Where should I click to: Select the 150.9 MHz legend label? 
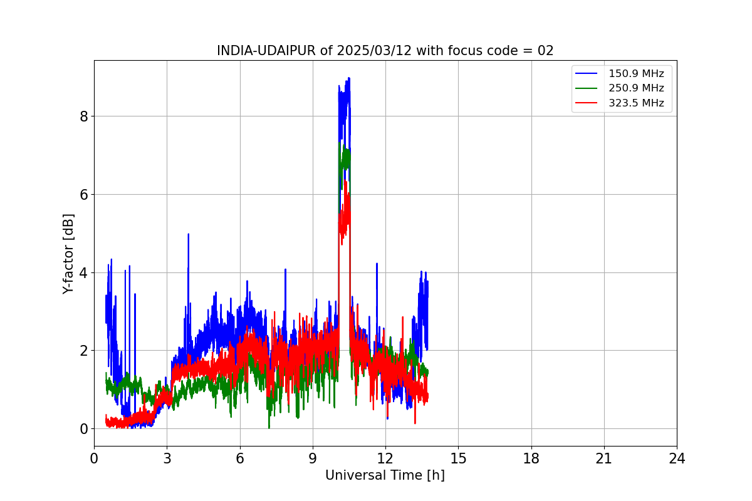[x=636, y=74]
